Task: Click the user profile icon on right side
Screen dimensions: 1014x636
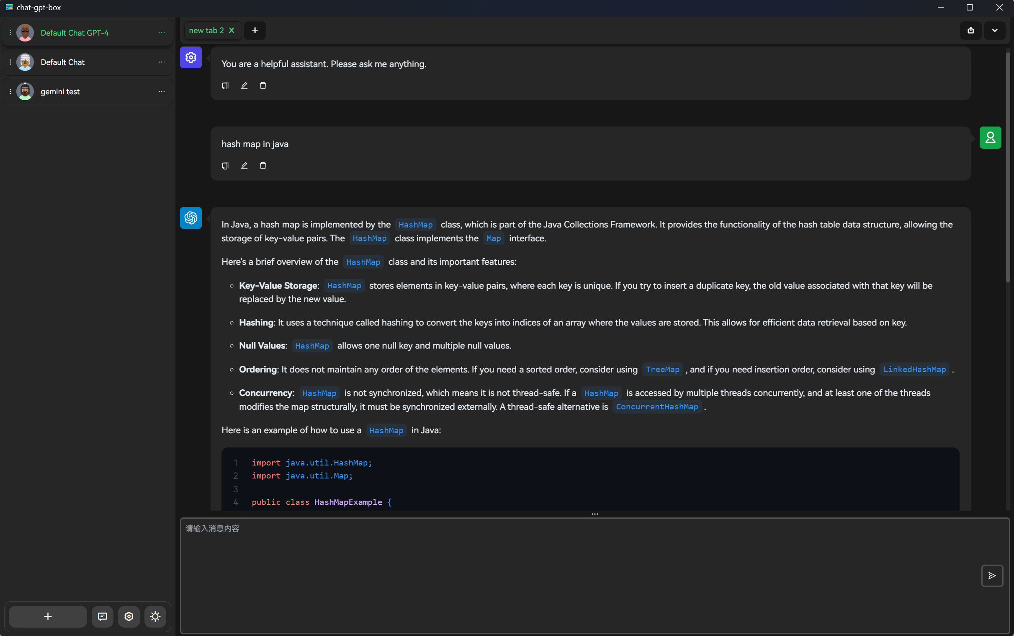Action: (991, 138)
